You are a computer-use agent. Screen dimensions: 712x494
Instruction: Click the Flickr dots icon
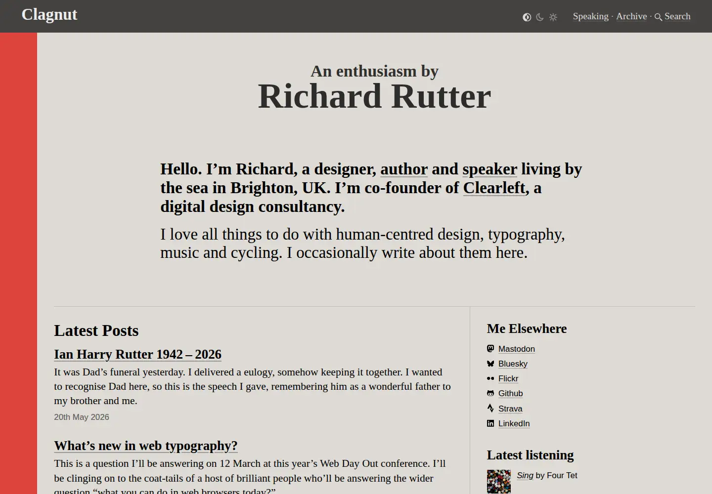490,378
